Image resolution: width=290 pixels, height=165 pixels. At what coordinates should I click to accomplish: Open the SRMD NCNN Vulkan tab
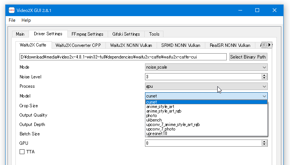click(x=180, y=45)
